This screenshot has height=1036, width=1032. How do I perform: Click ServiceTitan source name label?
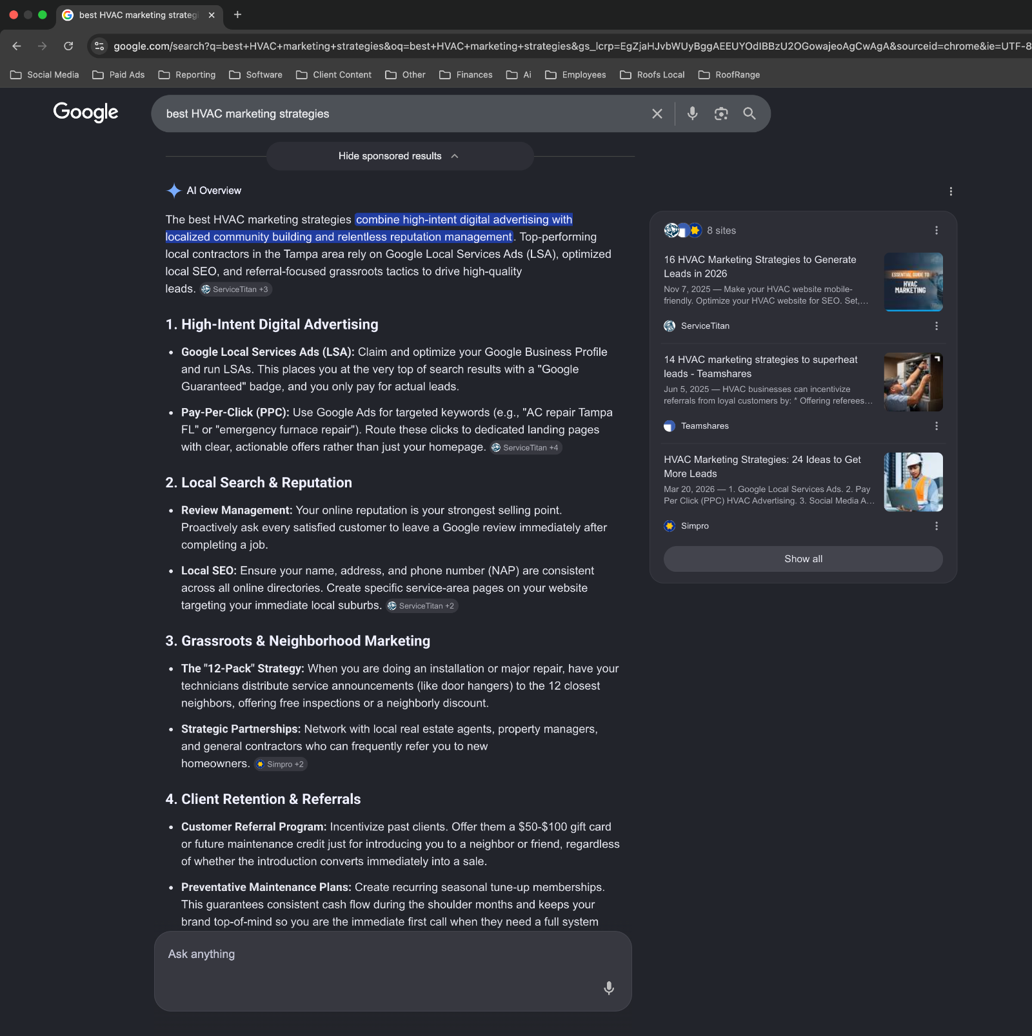[705, 326]
